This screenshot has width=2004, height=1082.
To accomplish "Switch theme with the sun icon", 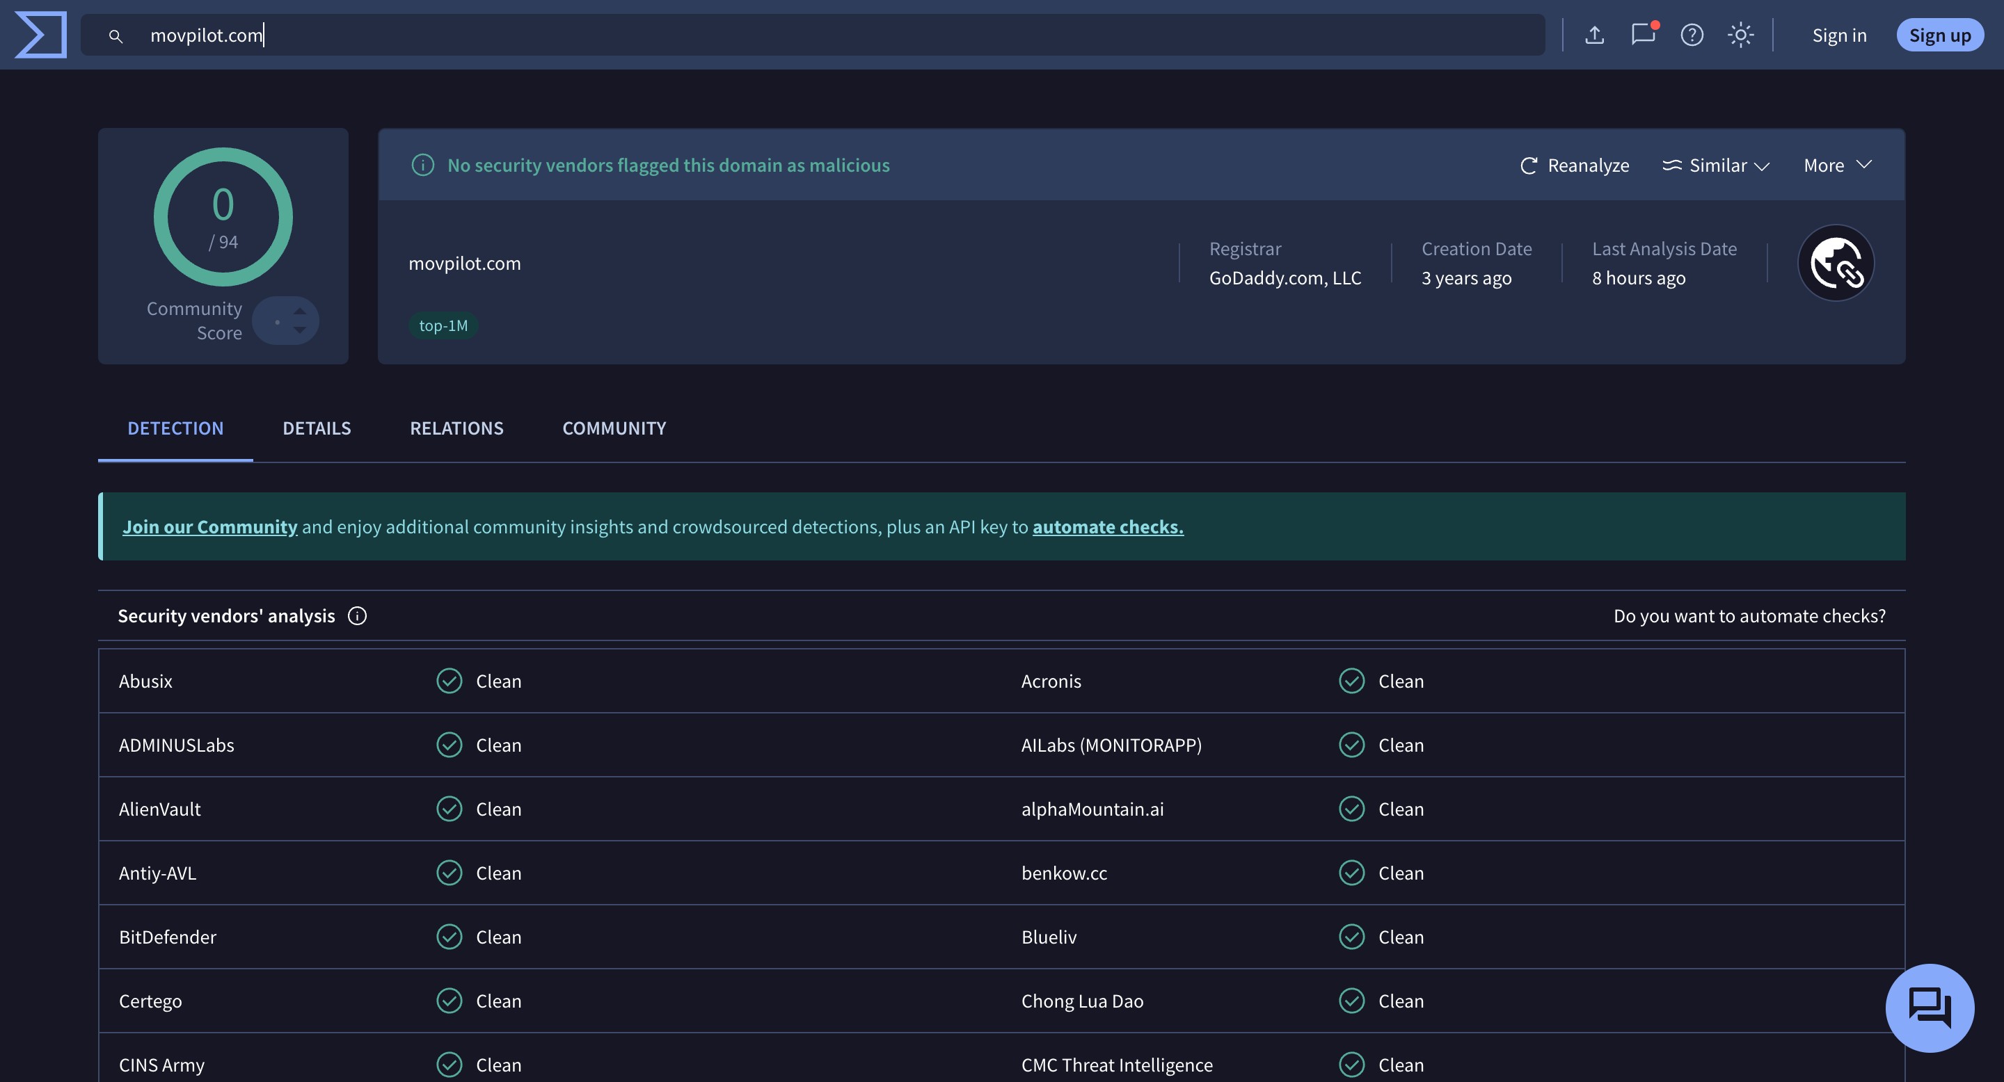I will [1740, 35].
